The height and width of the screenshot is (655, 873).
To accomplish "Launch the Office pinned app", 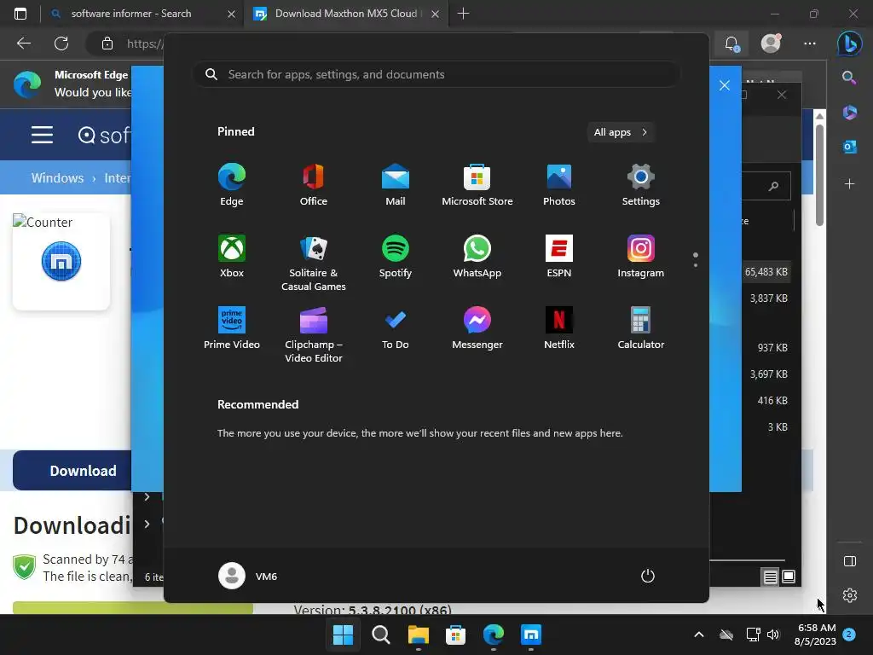I will (314, 185).
